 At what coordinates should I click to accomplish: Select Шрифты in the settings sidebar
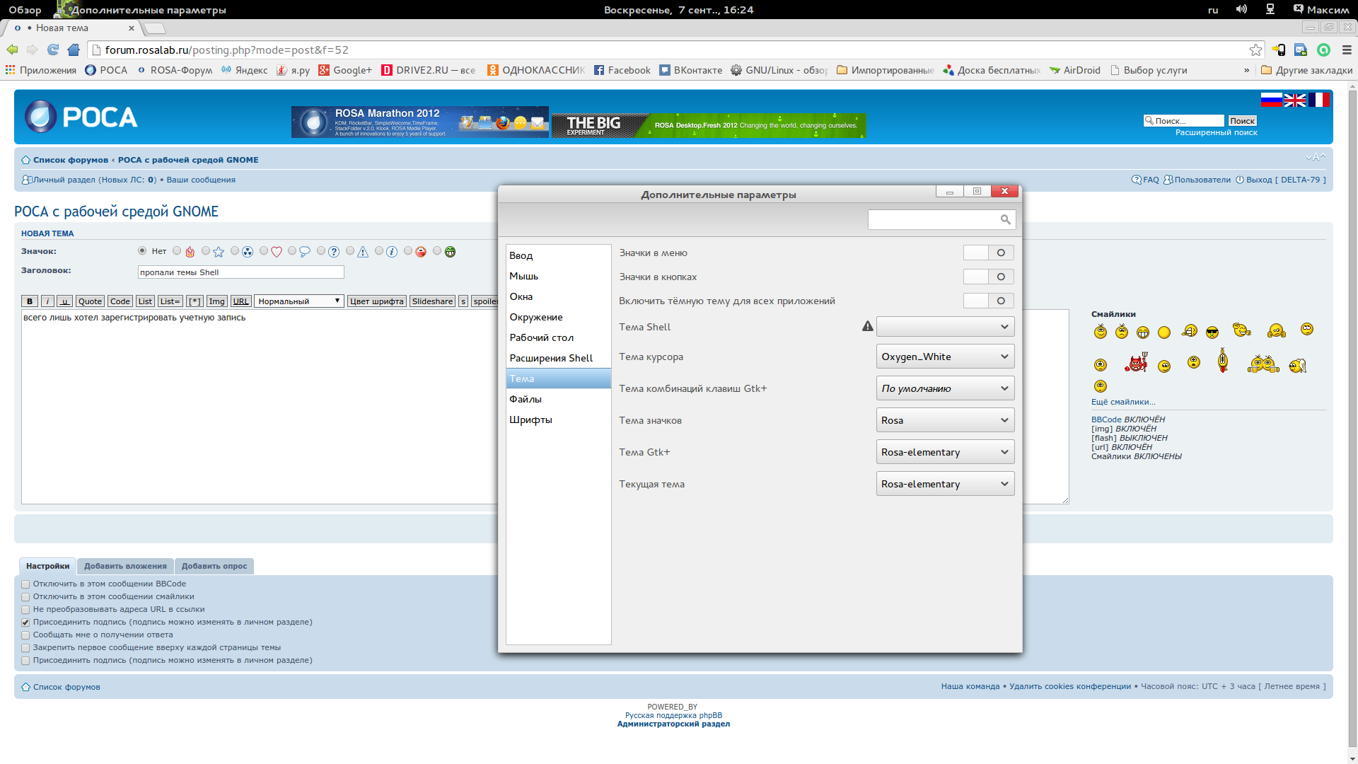(x=530, y=419)
